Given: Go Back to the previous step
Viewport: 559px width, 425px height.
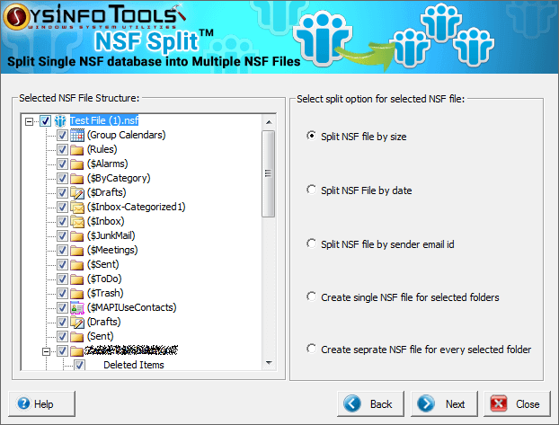Looking at the screenshot, I should [371, 403].
